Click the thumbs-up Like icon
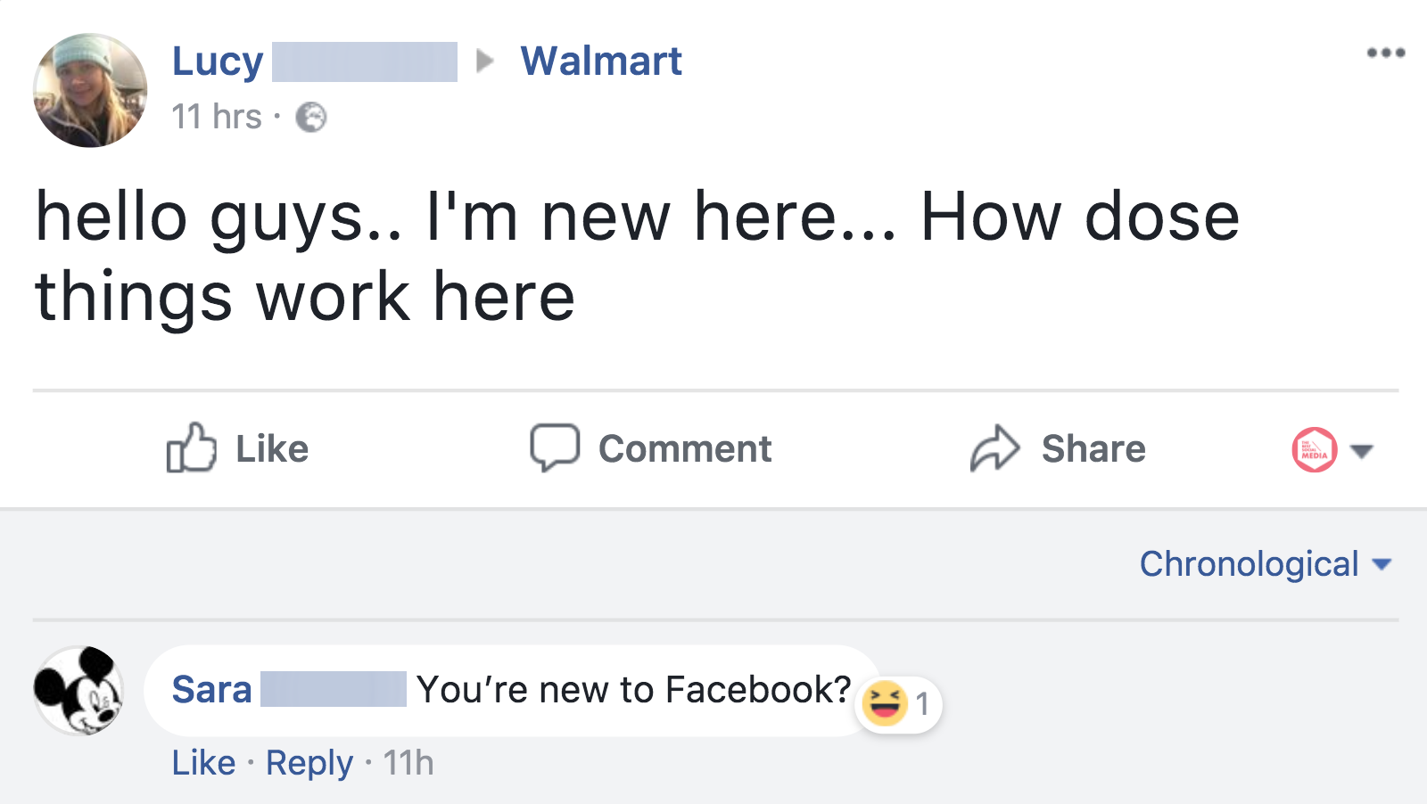1427x804 pixels. tap(191, 447)
